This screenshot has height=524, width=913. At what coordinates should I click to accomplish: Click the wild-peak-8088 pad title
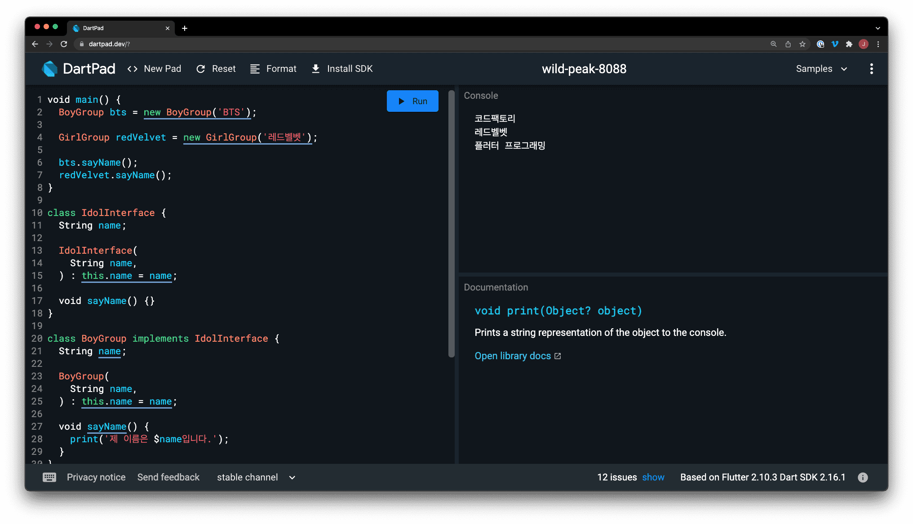(x=584, y=69)
